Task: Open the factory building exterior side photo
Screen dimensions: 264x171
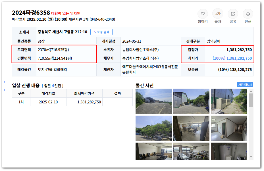Action: point(191,101)
